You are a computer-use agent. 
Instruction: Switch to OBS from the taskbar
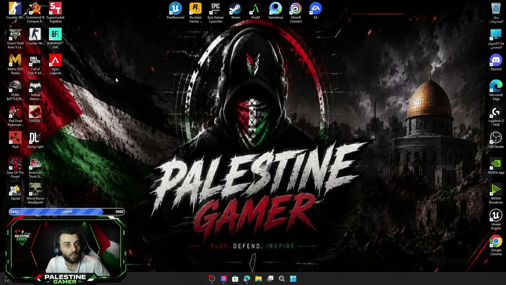[x=212, y=279]
